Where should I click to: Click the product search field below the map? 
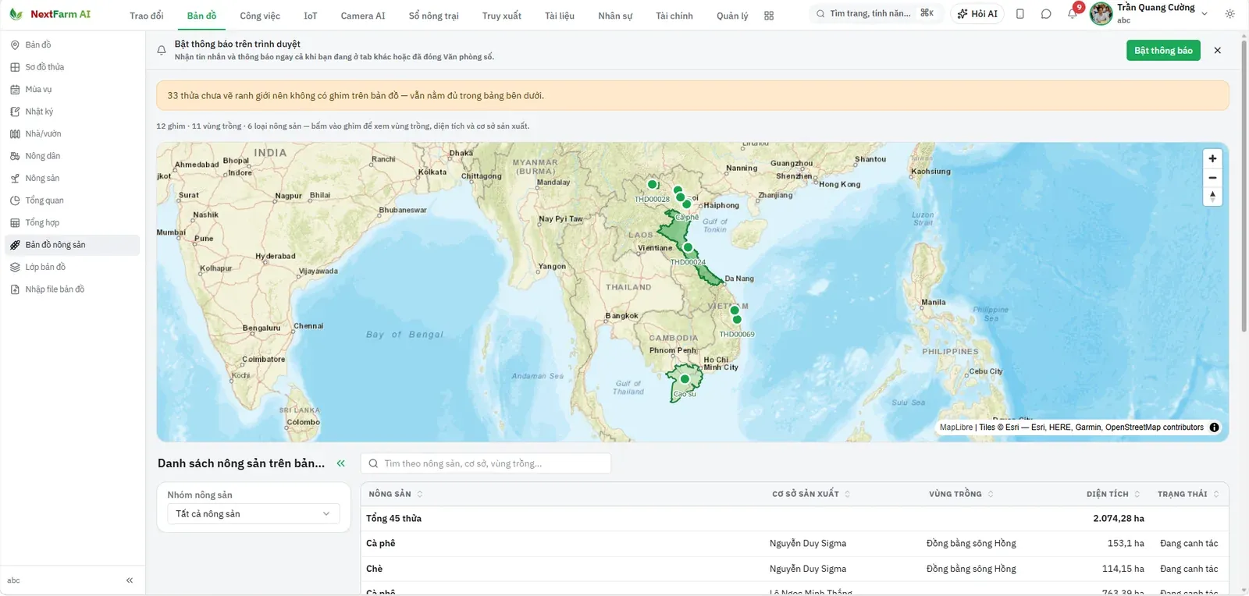pos(486,463)
